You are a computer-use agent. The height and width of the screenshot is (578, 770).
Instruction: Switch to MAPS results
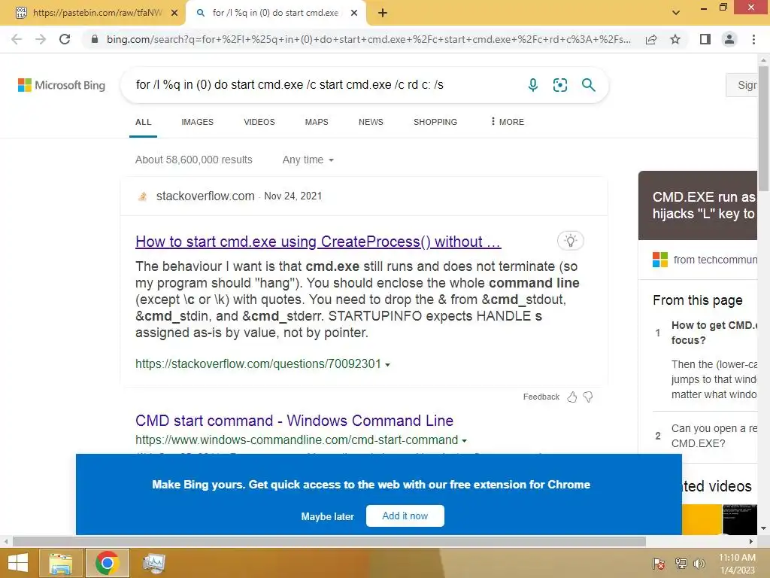(317, 122)
